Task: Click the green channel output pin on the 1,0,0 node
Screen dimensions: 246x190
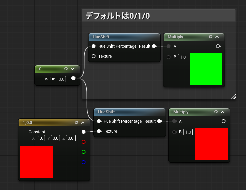Action: coord(84,152)
